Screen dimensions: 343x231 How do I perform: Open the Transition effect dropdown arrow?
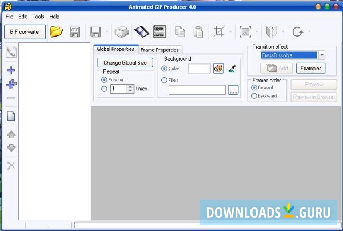322,55
